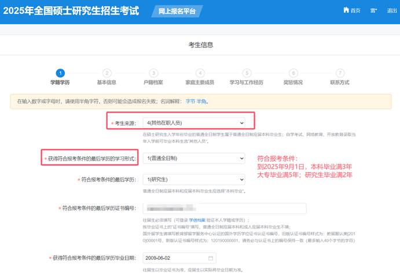Open the 字节 term explanation link
Viewport: 400px width, 276px height.
tap(190, 101)
